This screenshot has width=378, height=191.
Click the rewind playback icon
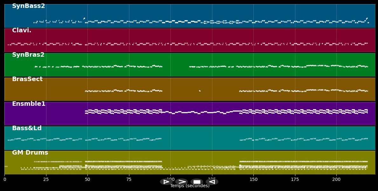212,182
